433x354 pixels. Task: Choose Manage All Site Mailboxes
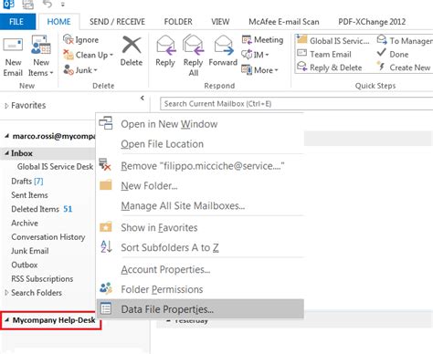pyautogui.click(x=200, y=206)
